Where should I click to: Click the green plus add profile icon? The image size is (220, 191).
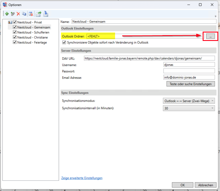coord(7,14)
